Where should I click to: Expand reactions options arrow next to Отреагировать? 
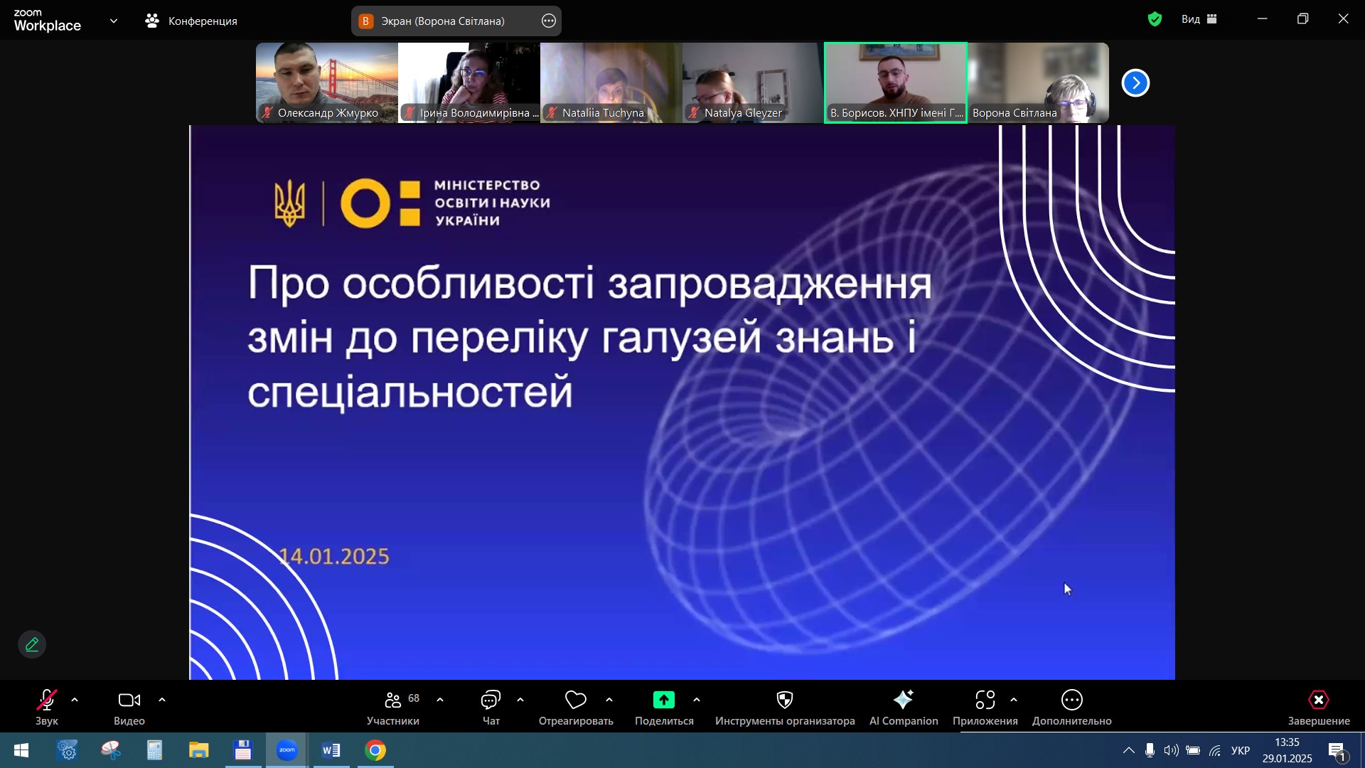click(609, 700)
